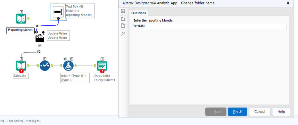Click the Text Box (9) annotation label
298x125 pixels.
coord(80,11)
